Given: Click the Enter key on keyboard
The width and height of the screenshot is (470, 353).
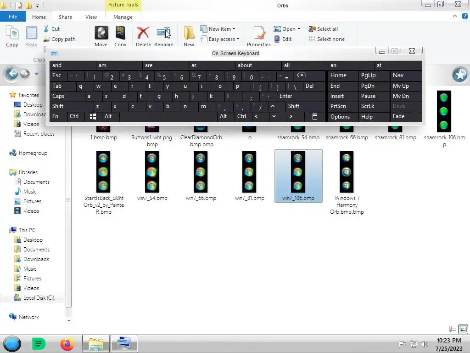Looking at the screenshot, I should click(301, 96).
